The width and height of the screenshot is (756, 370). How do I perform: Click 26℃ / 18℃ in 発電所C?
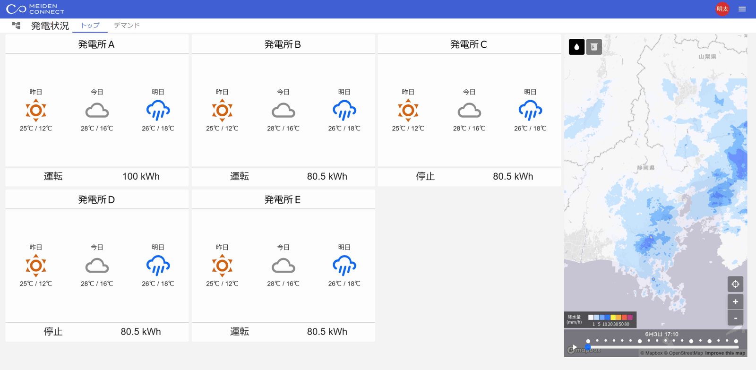tap(530, 129)
